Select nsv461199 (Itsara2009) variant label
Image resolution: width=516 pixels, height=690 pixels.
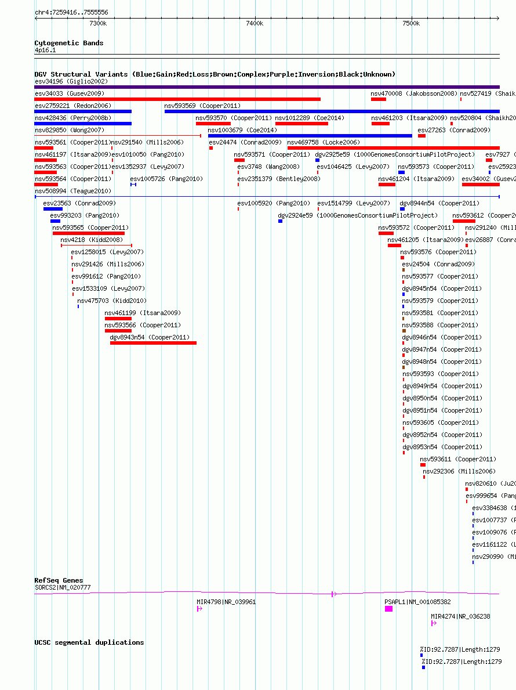click(143, 313)
